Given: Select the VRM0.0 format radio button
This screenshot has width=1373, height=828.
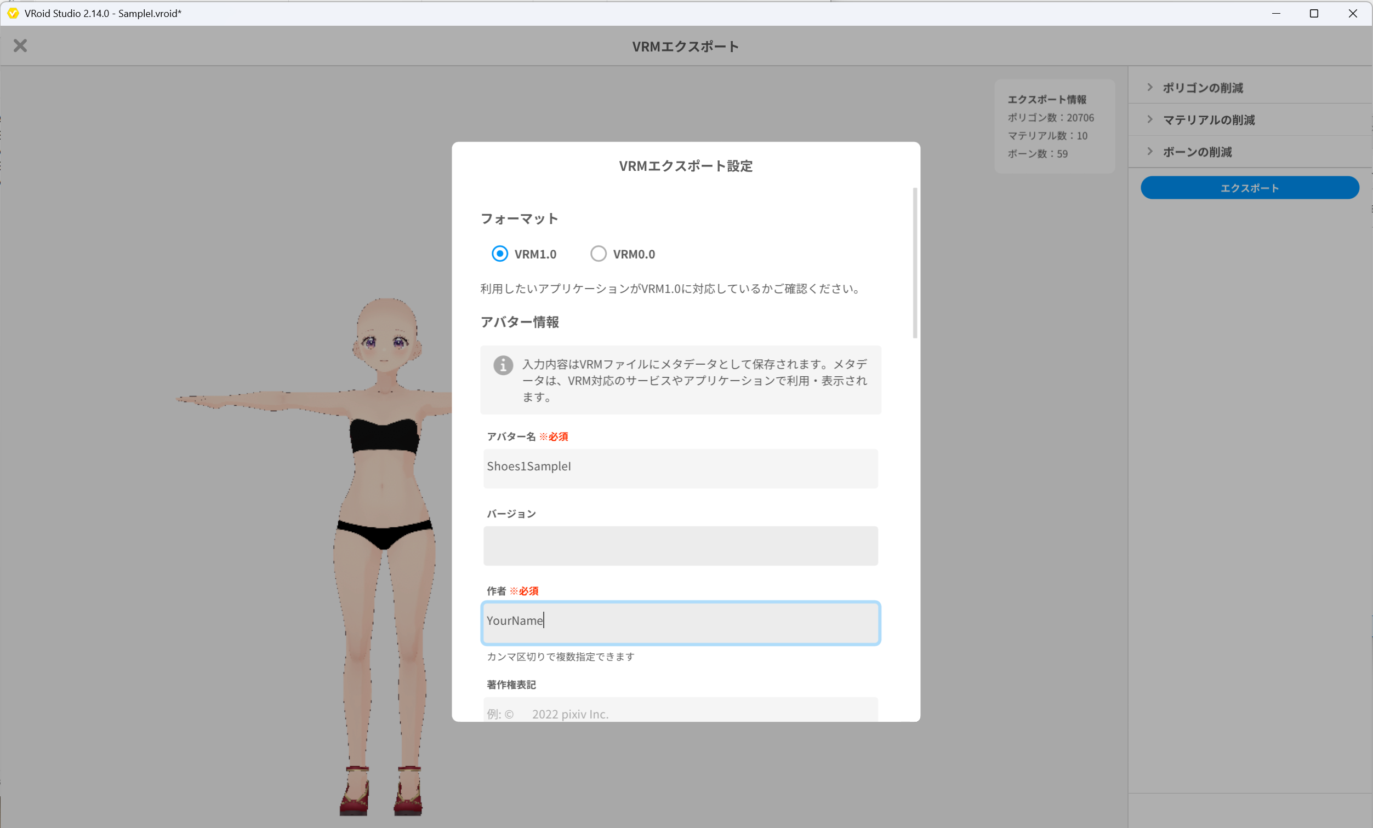Looking at the screenshot, I should tap(598, 254).
